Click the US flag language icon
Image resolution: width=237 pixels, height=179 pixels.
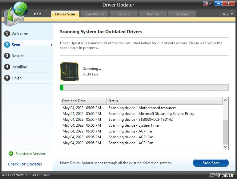pos(205,4)
